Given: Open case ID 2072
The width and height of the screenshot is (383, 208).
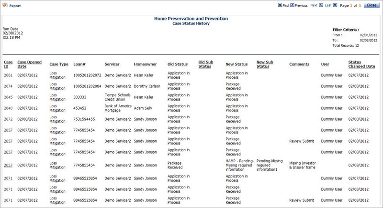Looking at the screenshot, I should point(8,119).
